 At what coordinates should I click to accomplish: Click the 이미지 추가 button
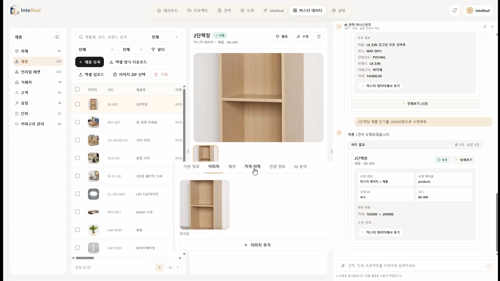tap(257, 245)
